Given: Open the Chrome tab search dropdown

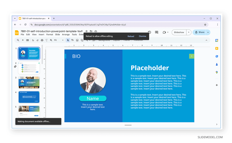Looking at the screenshot, I should 15,18.
